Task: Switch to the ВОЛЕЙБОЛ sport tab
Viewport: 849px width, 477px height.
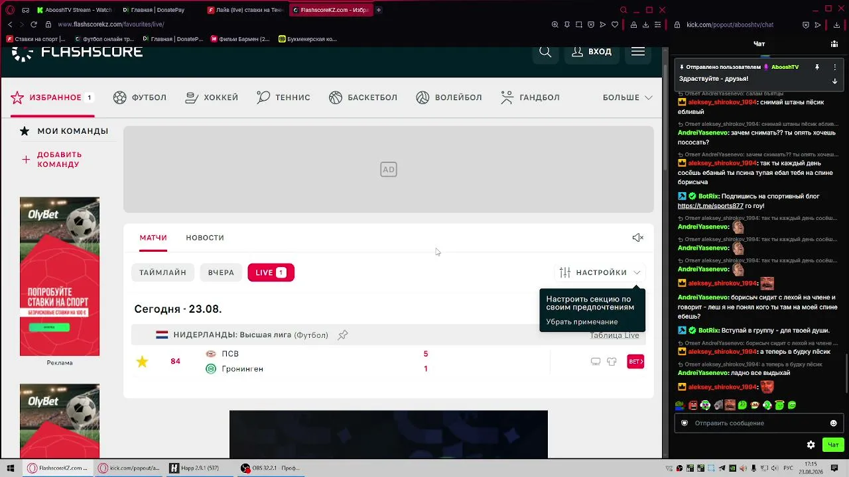Action: pos(449,97)
